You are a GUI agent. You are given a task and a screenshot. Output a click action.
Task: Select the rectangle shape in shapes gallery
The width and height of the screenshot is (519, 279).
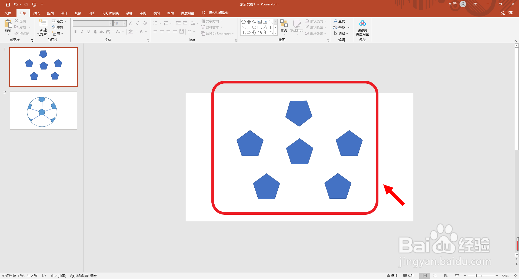(249, 27)
